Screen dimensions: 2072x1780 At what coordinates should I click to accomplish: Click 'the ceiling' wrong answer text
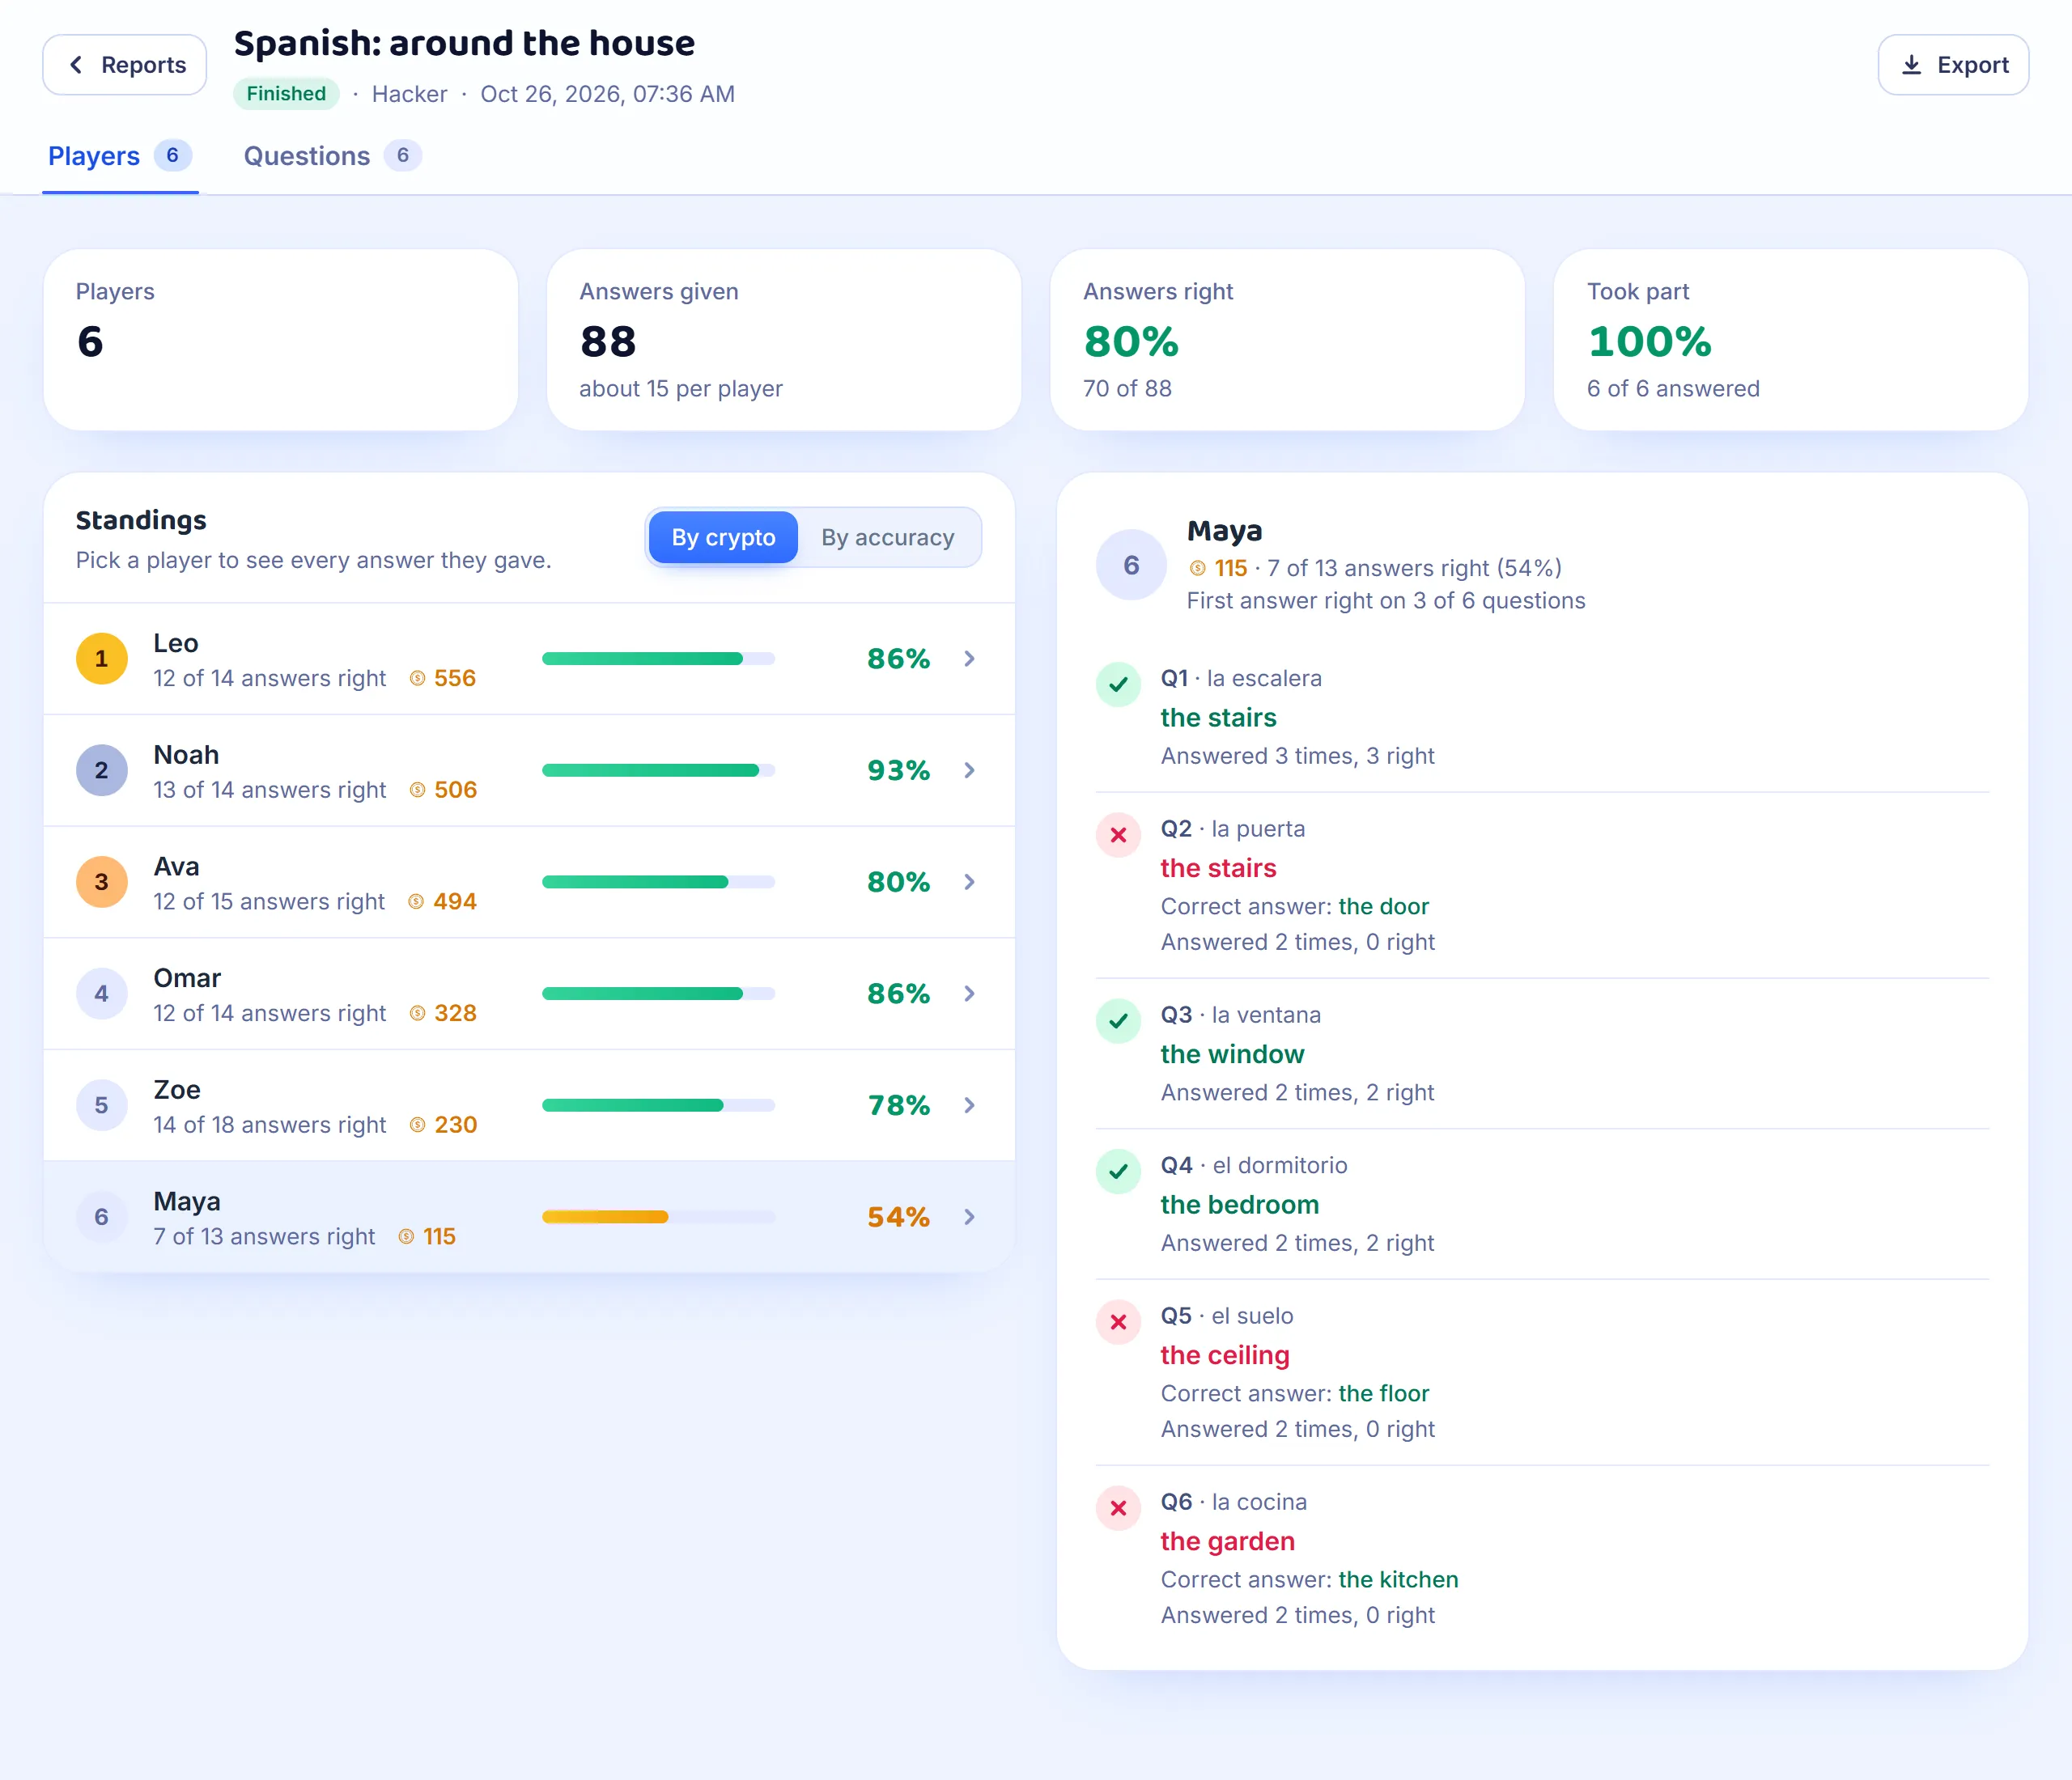(x=1225, y=1356)
